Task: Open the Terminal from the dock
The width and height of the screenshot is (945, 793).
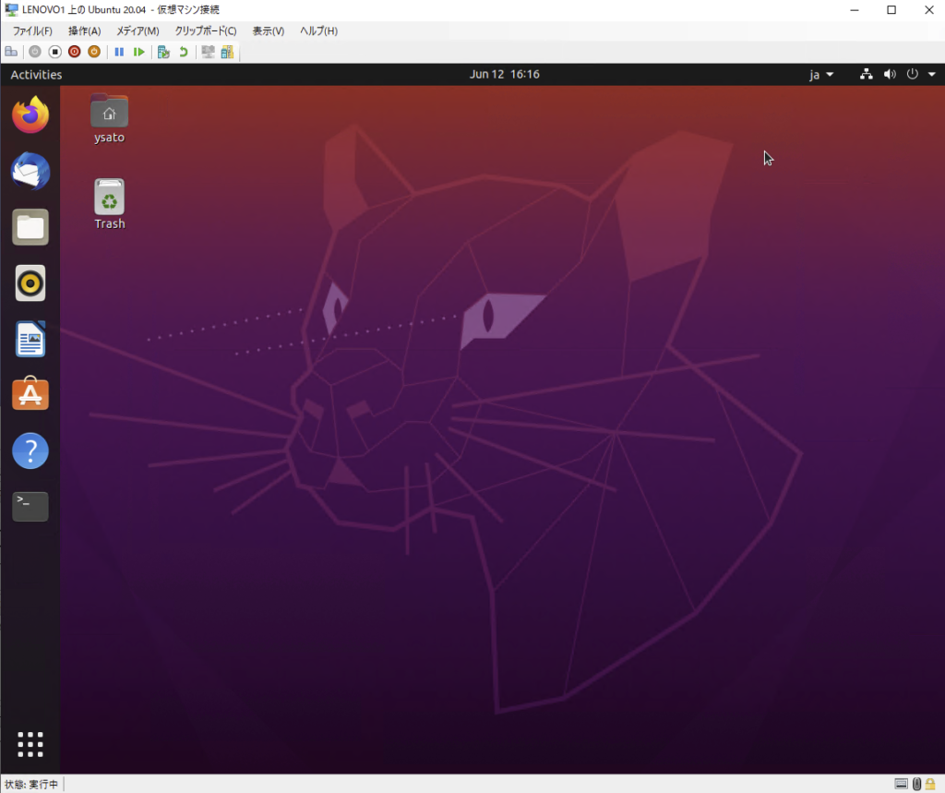Action: 30,507
